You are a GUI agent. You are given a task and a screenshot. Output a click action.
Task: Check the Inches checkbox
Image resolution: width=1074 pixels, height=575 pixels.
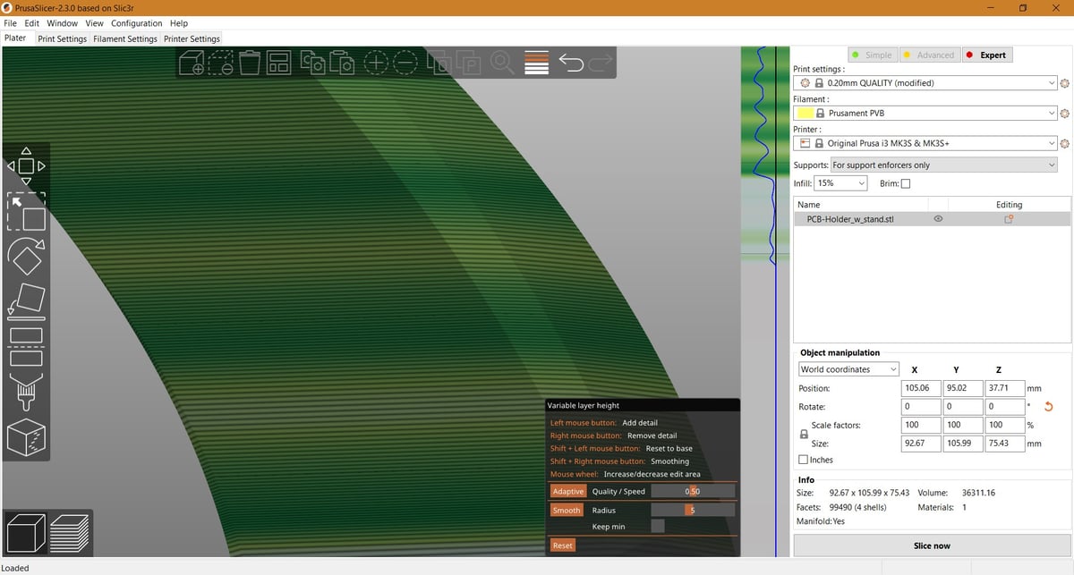pyautogui.click(x=803, y=460)
